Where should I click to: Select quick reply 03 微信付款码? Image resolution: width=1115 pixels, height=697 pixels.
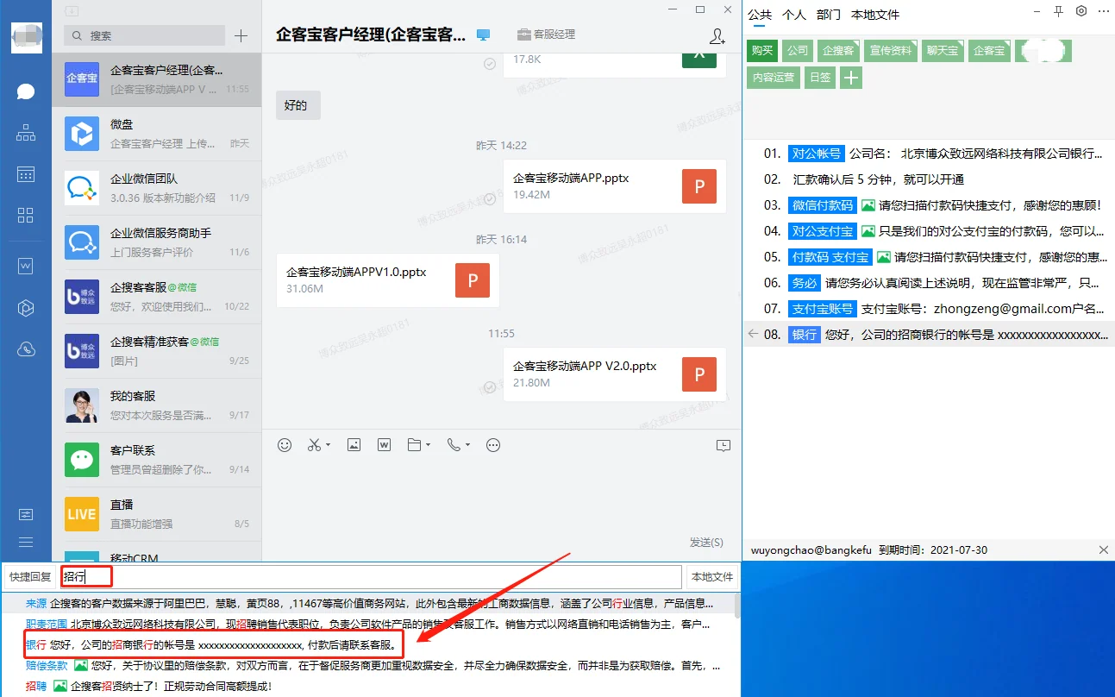(x=929, y=205)
